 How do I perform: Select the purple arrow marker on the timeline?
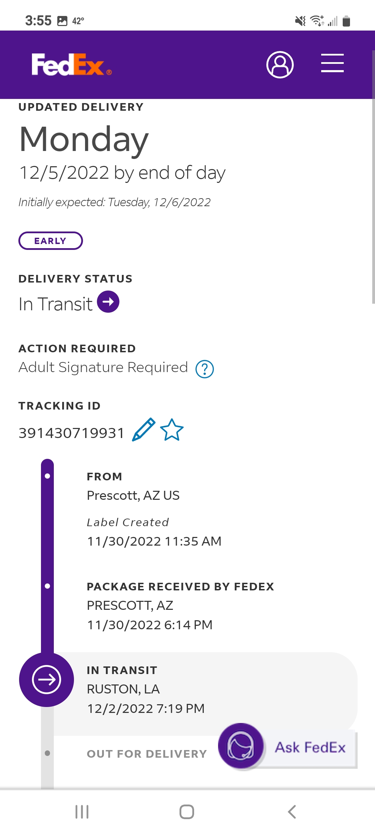[x=47, y=680]
